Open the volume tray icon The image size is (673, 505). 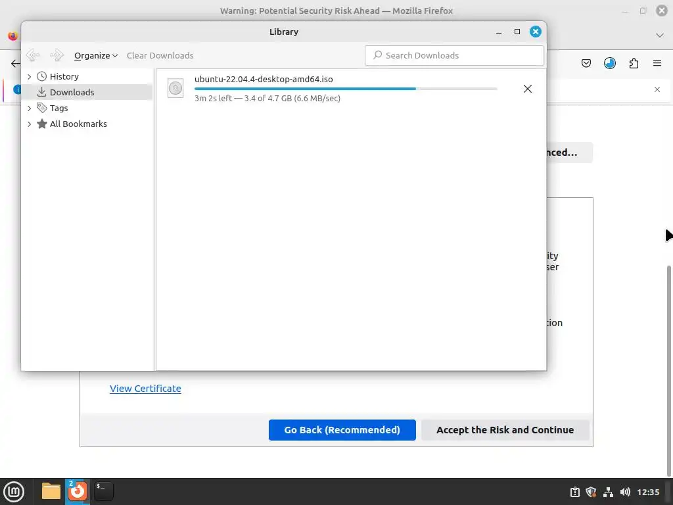pyautogui.click(x=626, y=492)
